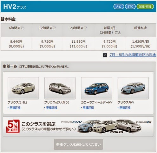Click the 11,880円 price cell
This screenshot has width=157, height=153.
click(78, 44)
